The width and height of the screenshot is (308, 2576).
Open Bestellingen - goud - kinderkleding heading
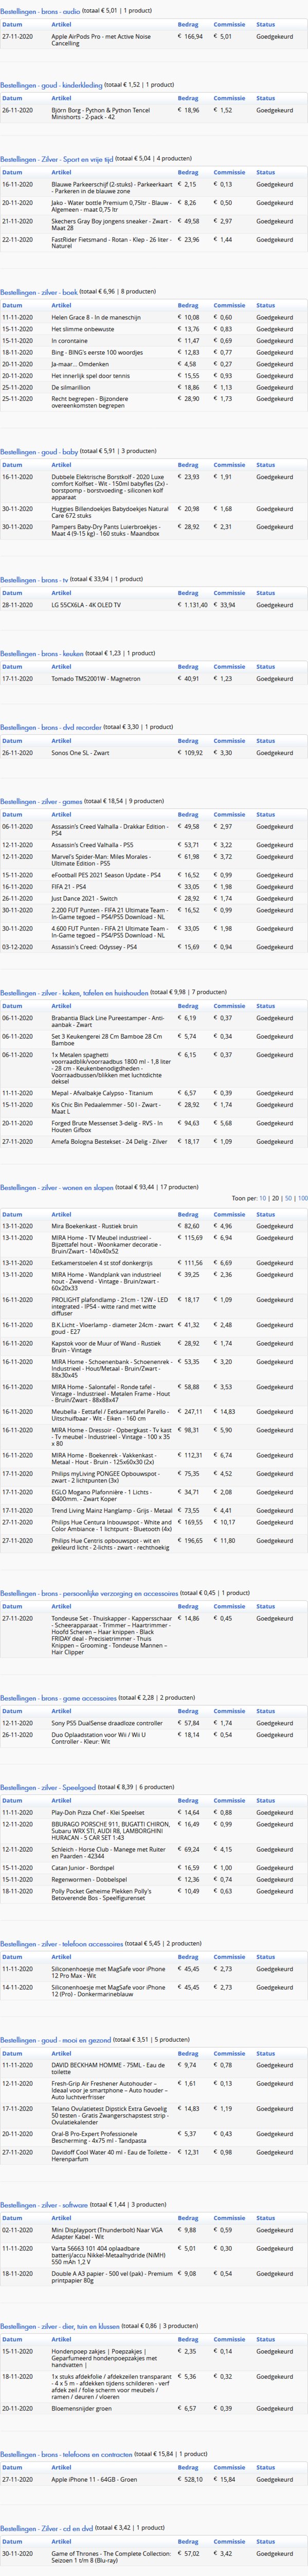(51, 85)
